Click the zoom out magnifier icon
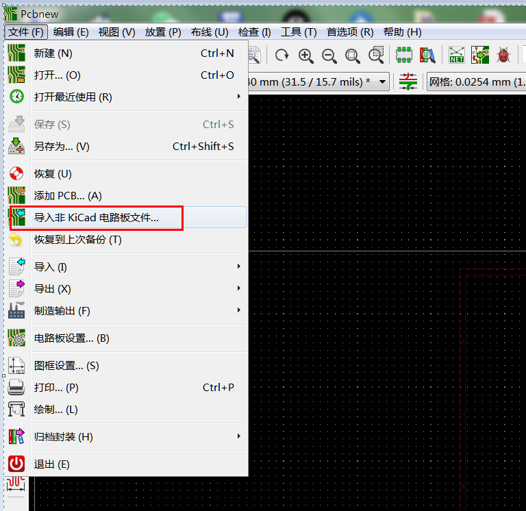This screenshot has height=511, width=526. tap(329, 55)
